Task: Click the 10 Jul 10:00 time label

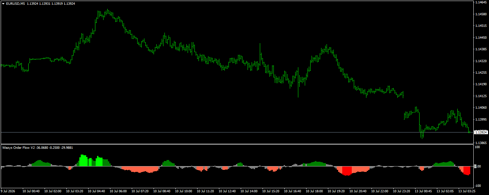Action: click(x=184, y=191)
